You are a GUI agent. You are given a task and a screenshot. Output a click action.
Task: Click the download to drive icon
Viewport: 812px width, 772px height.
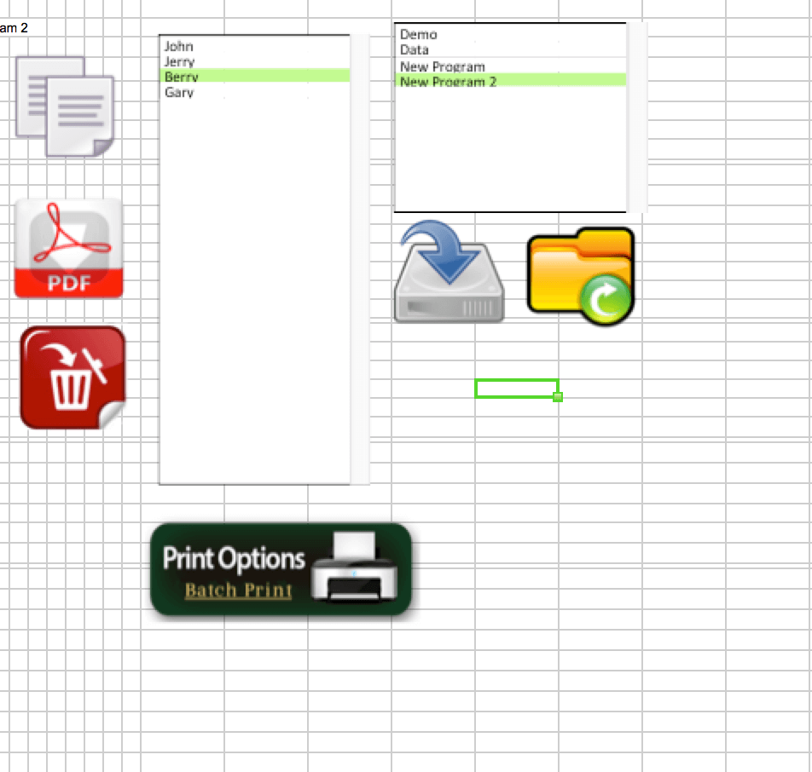(x=449, y=272)
